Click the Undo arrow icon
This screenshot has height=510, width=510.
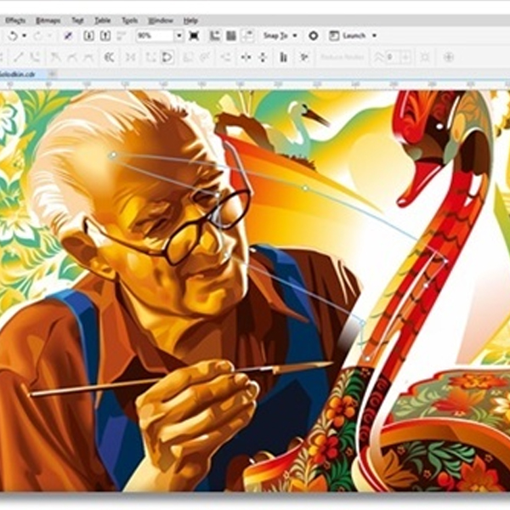point(13,36)
